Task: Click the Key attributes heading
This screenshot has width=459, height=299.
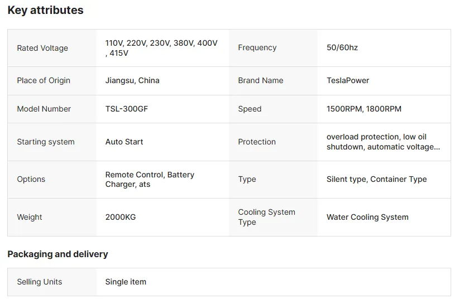Action: 45,10
